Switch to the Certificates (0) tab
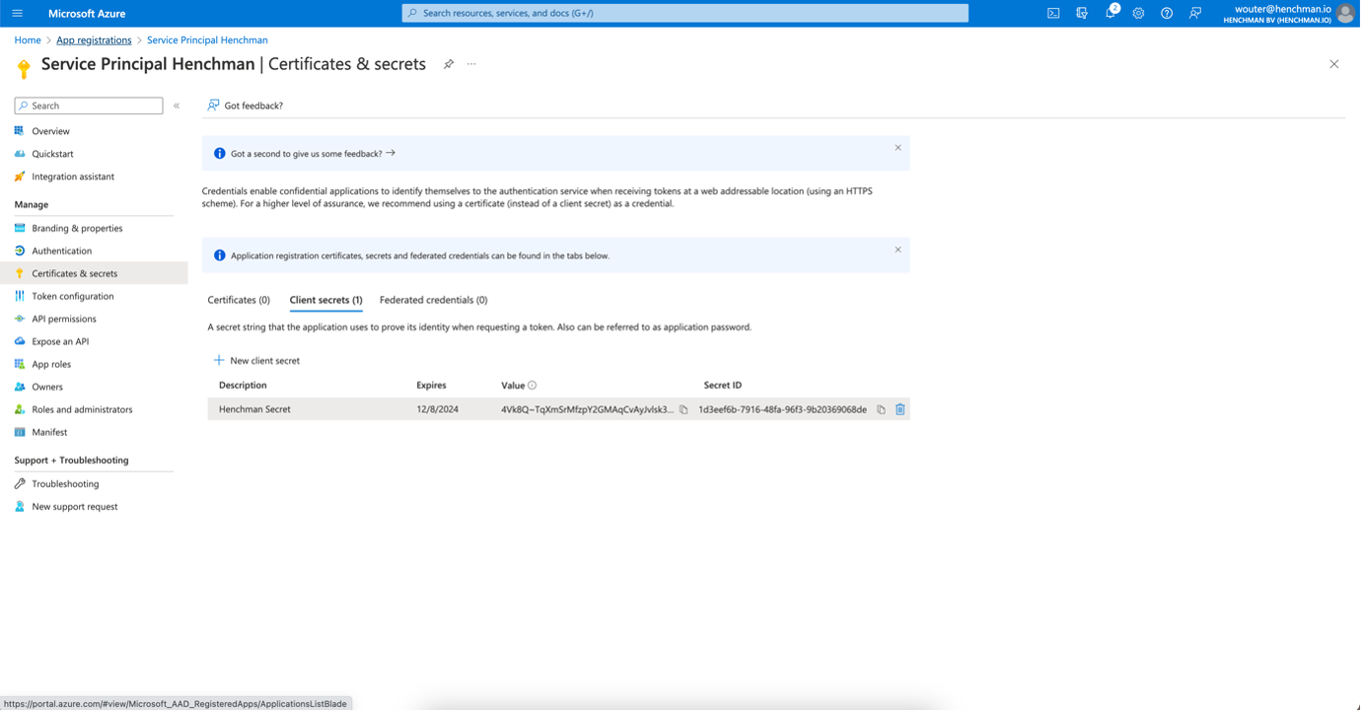Screen dimensions: 1365x714 240,301
